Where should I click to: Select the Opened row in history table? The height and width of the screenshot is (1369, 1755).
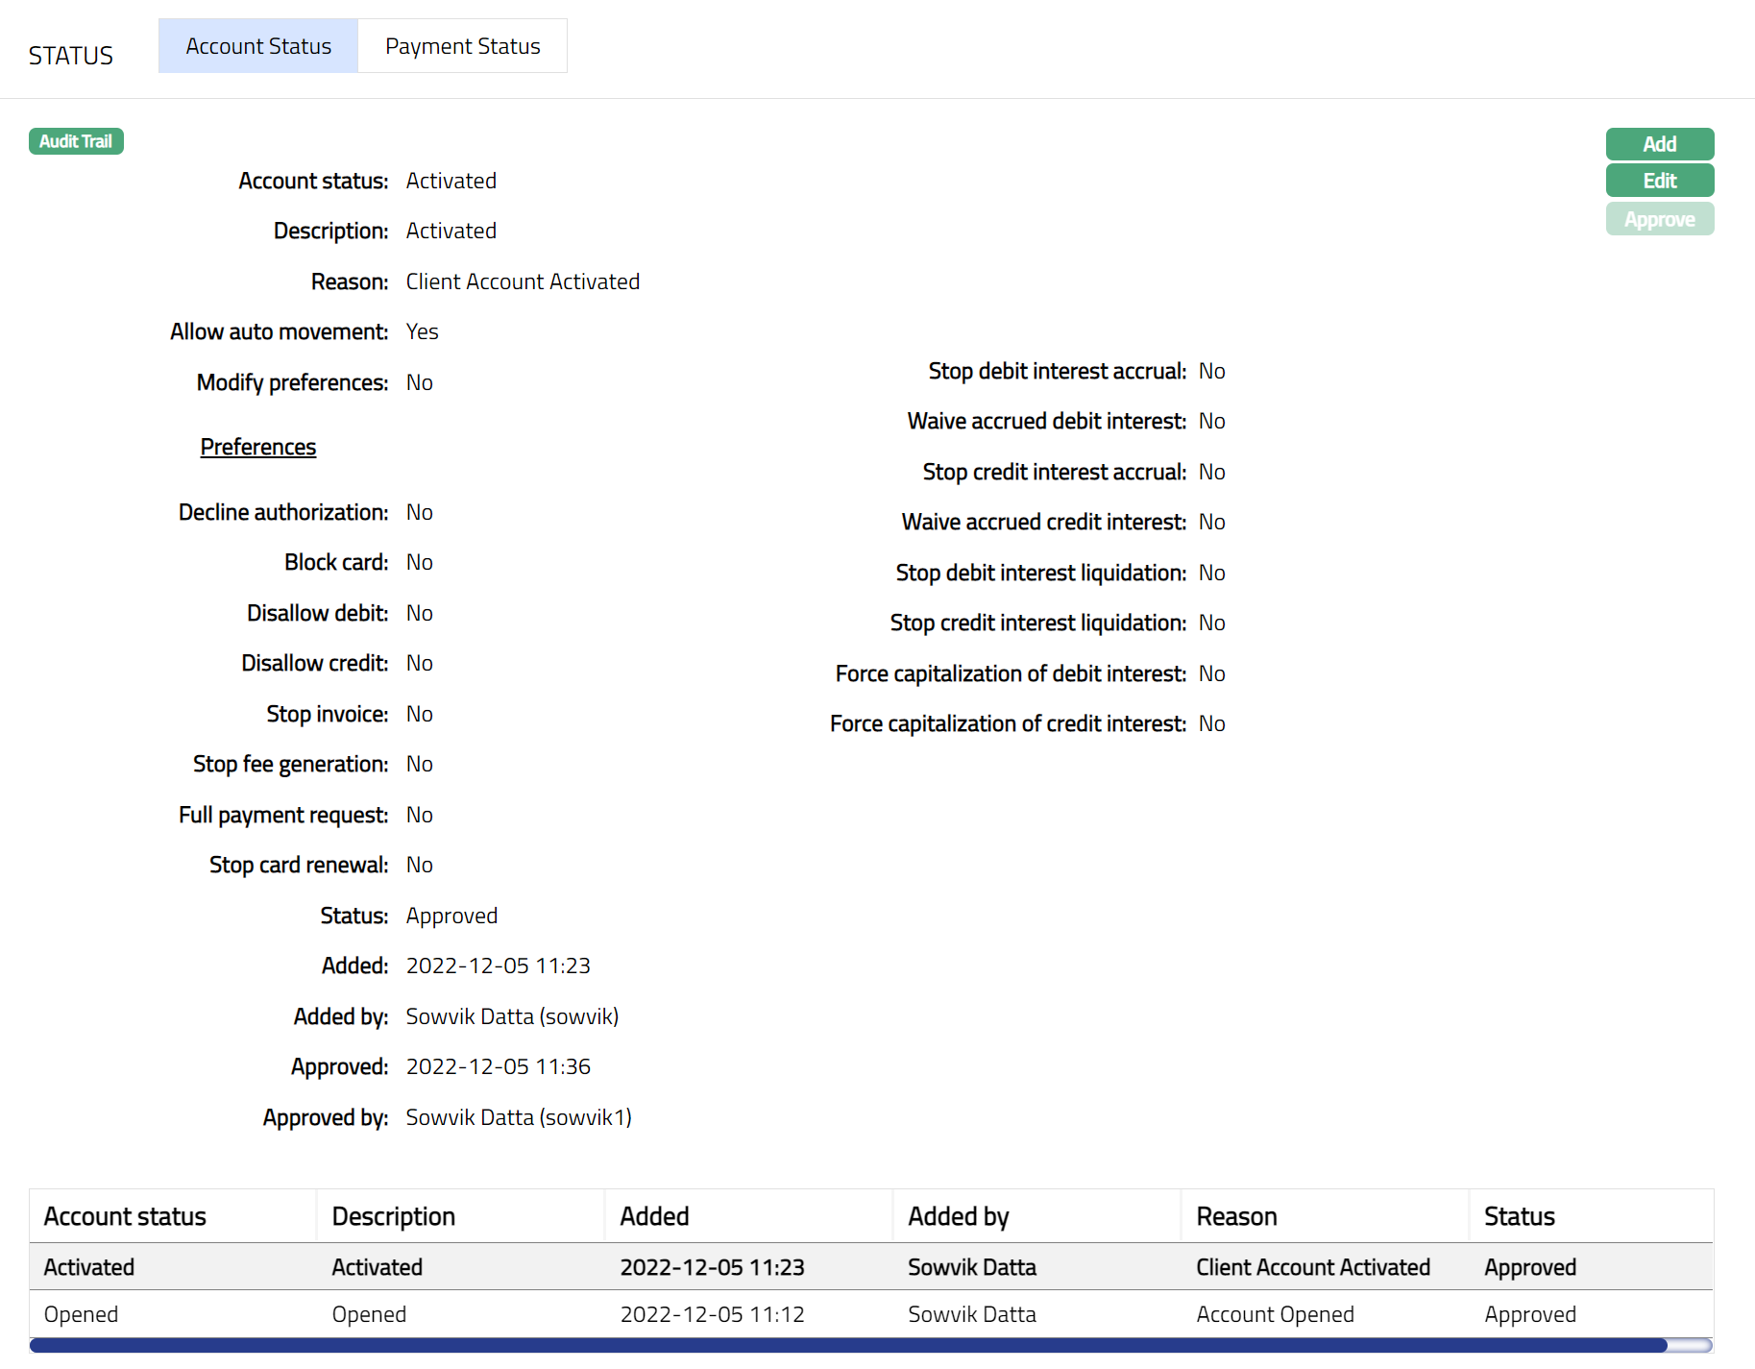click(x=81, y=1314)
